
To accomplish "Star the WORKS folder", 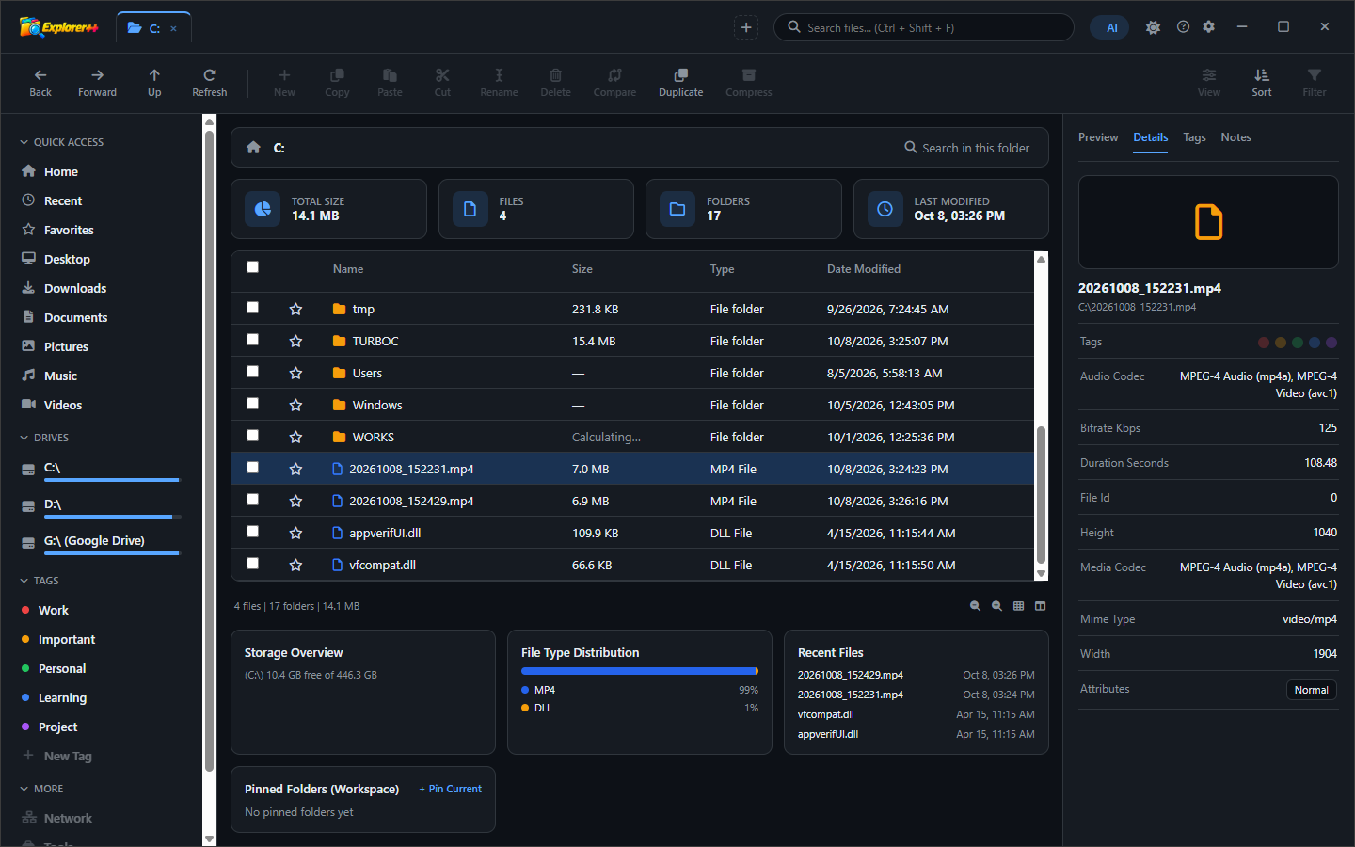I will tap(295, 437).
